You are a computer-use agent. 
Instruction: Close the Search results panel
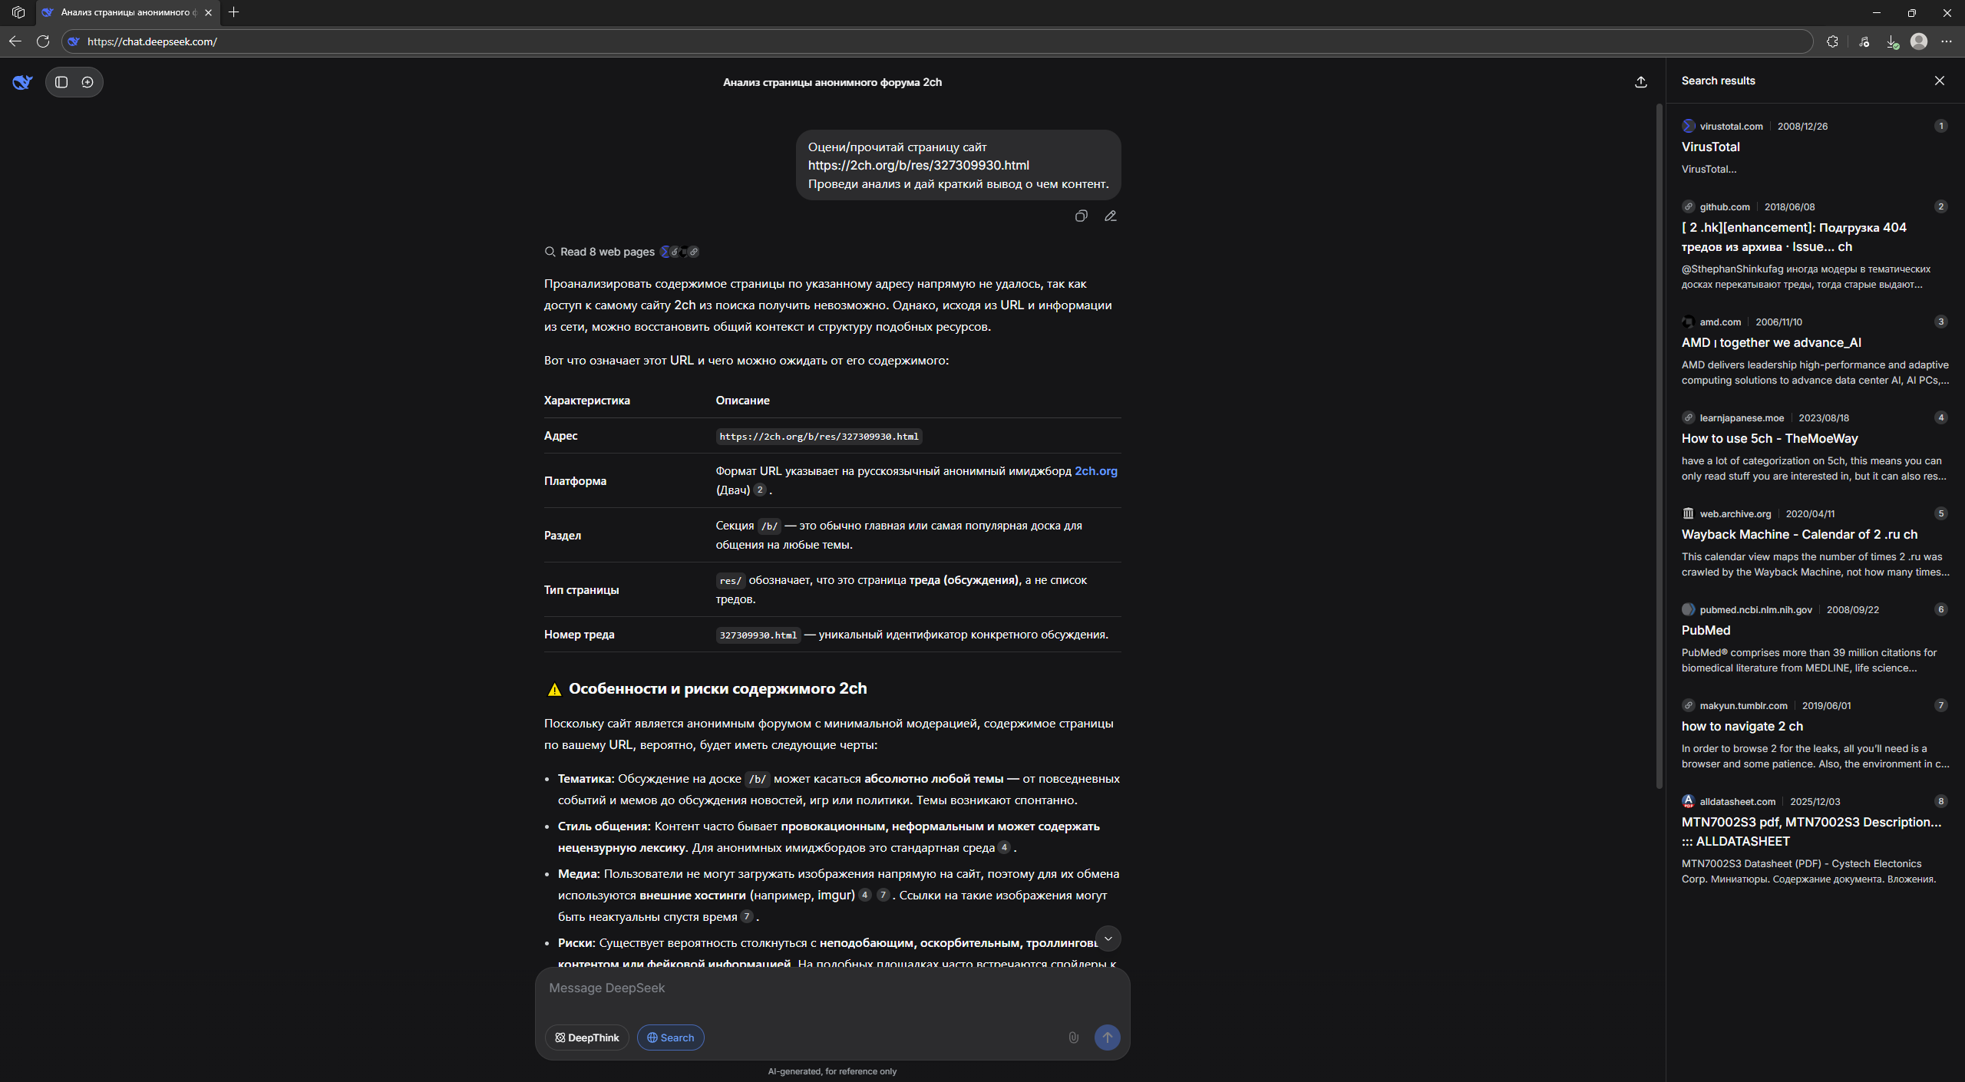click(1939, 81)
